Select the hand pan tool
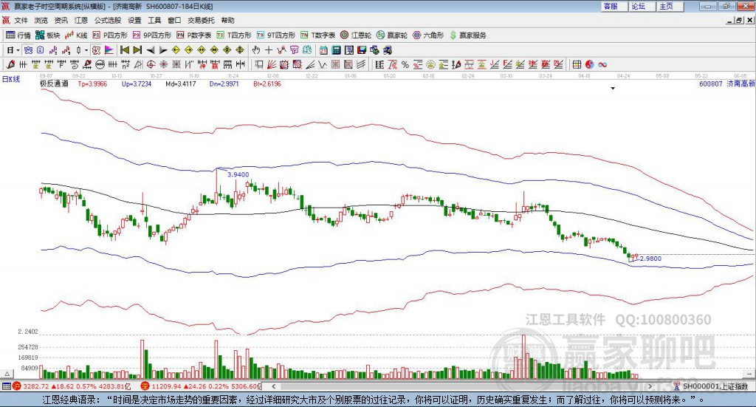This screenshot has width=756, height=407. click(256, 50)
